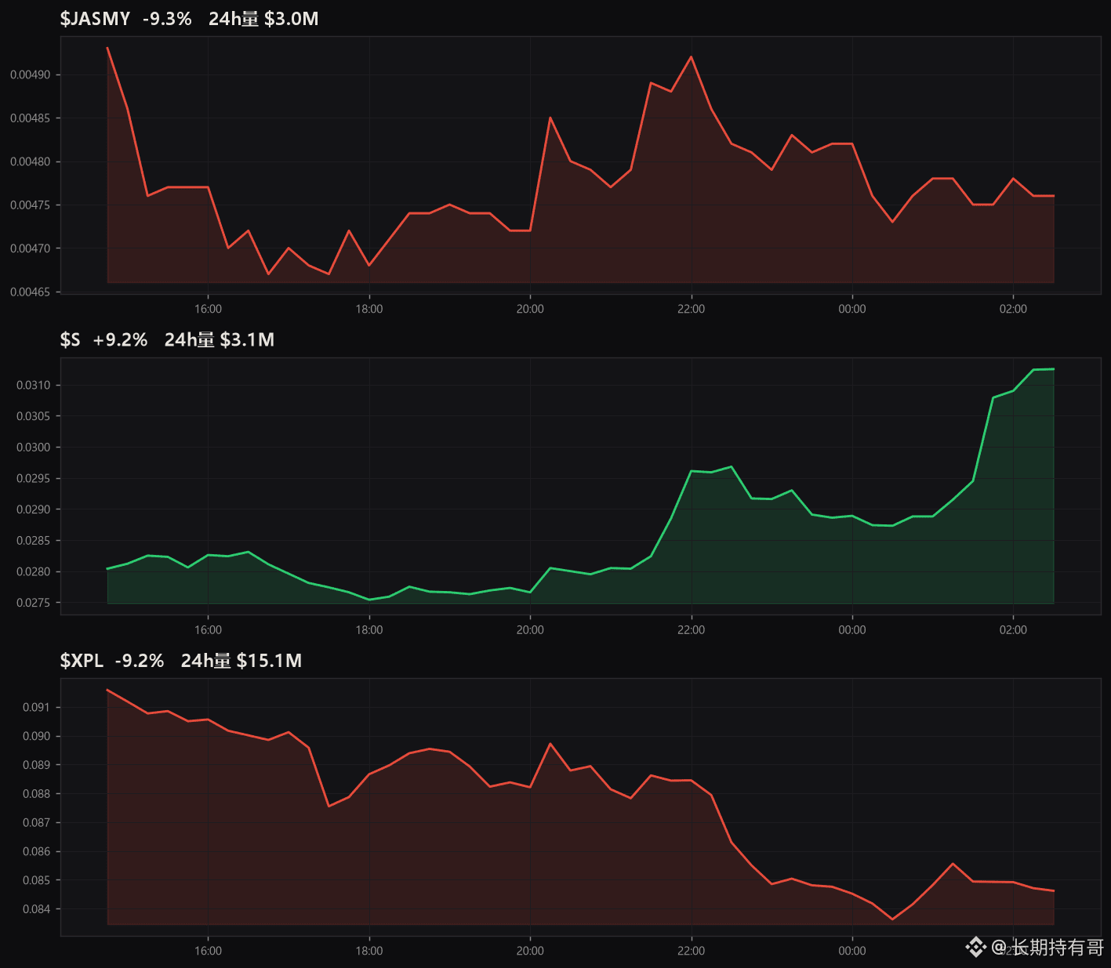This screenshot has height=968, width=1111.
Task: Select the 18:00 label under the XPL chart
Action: (x=369, y=951)
